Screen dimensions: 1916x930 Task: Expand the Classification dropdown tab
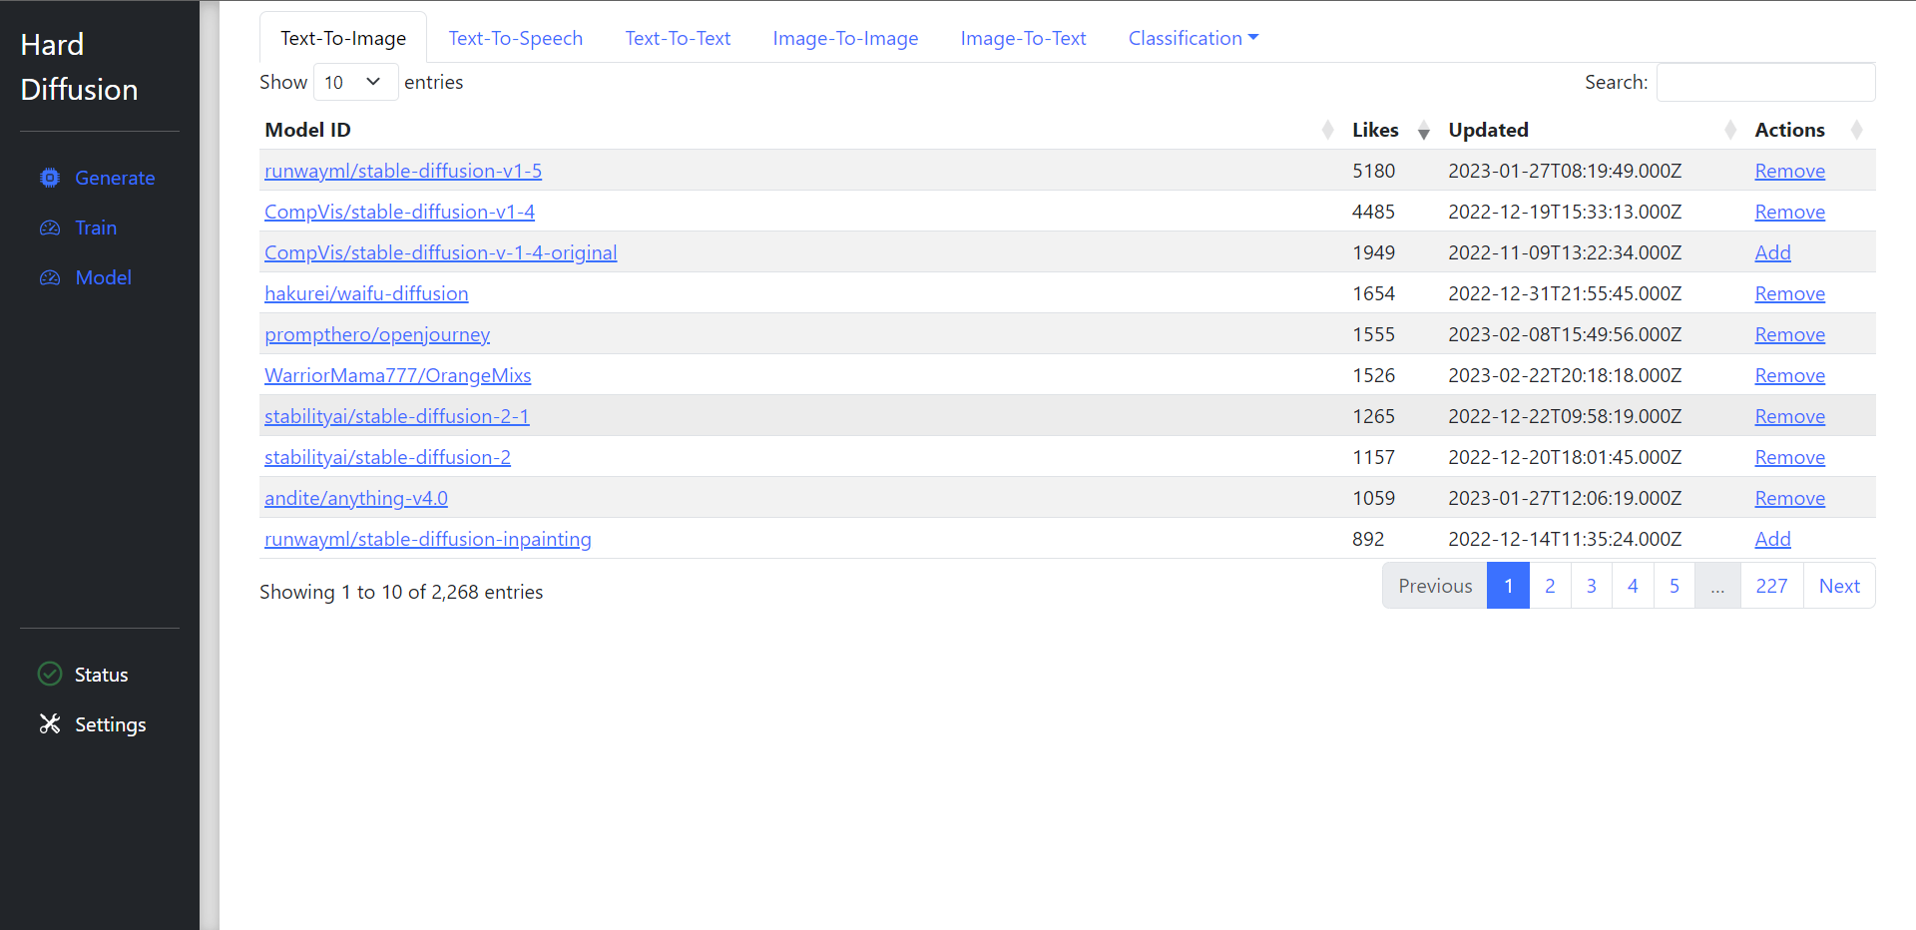pos(1194,38)
